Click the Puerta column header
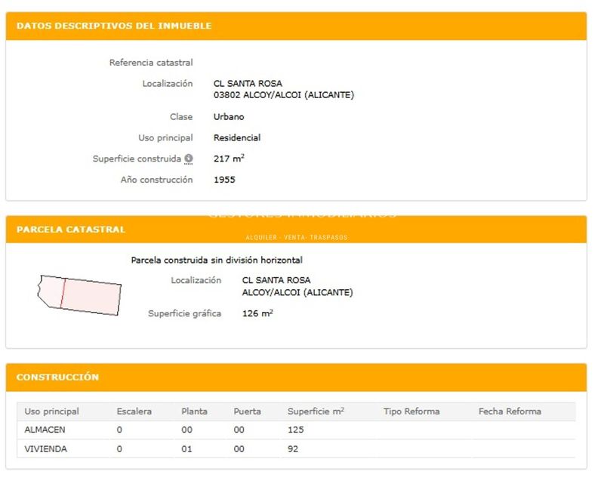 [x=247, y=411]
